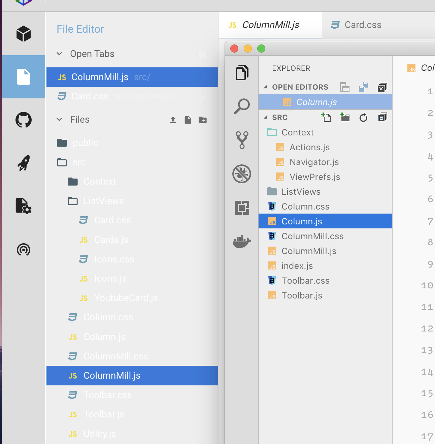Open the Project Info cube icon in sidebar
This screenshot has width=435, height=444.
[24, 34]
